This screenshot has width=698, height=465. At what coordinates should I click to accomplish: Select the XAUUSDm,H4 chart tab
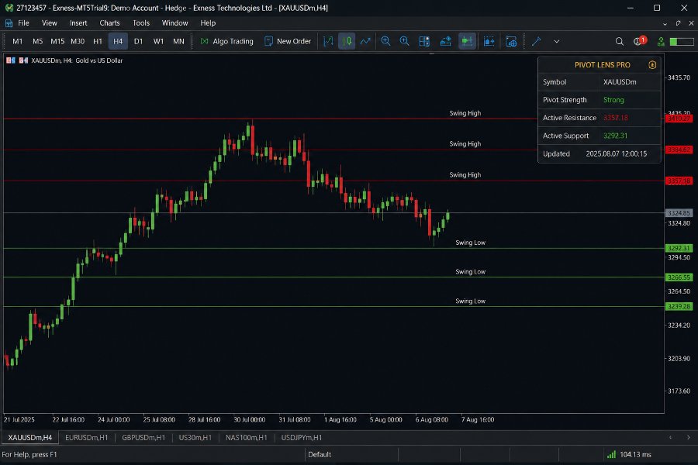click(29, 437)
